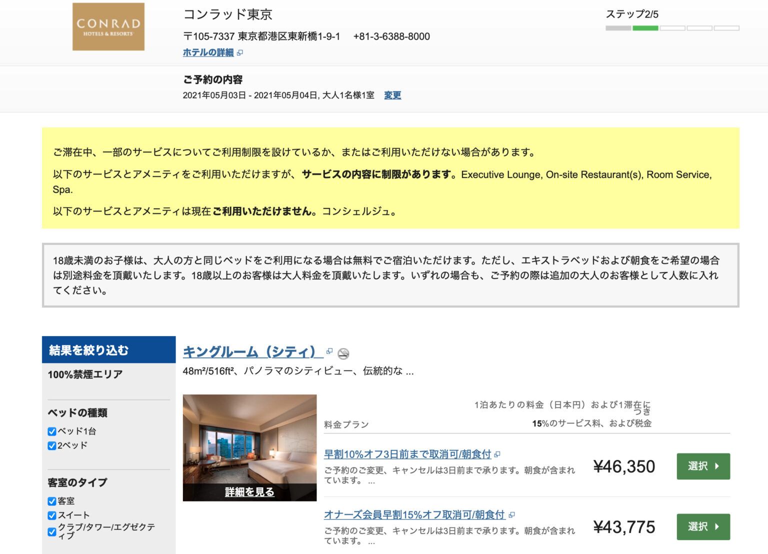Click the ステップ2/5 progress bar

672,28
